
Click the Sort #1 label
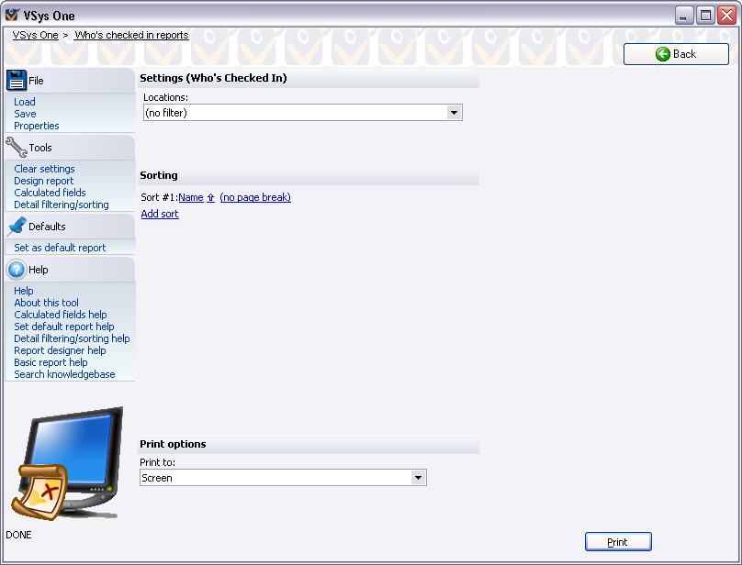click(160, 197)
